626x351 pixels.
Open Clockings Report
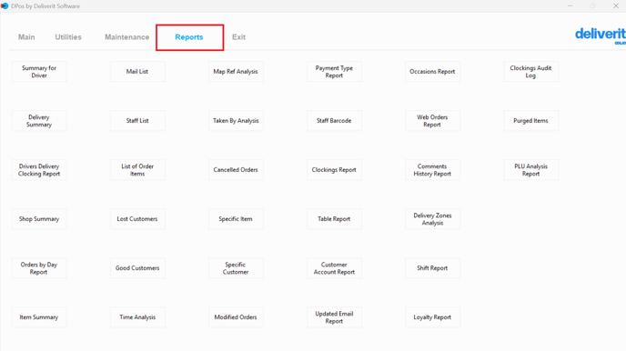click(x=334, y=169)
